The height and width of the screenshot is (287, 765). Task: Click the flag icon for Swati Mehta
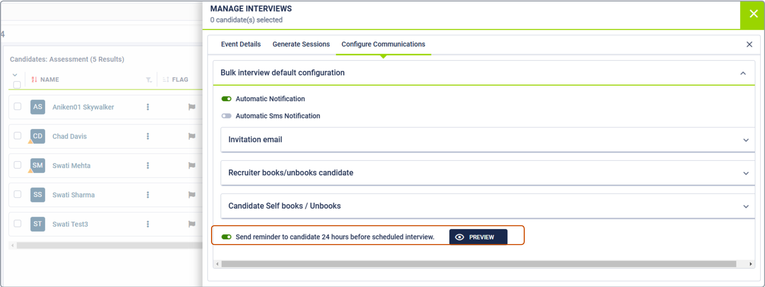pos(192,165)
